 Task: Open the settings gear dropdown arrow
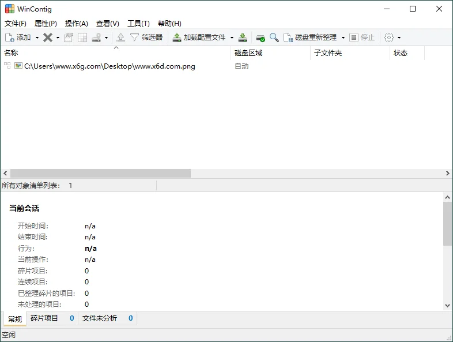(x=399, y=38)
